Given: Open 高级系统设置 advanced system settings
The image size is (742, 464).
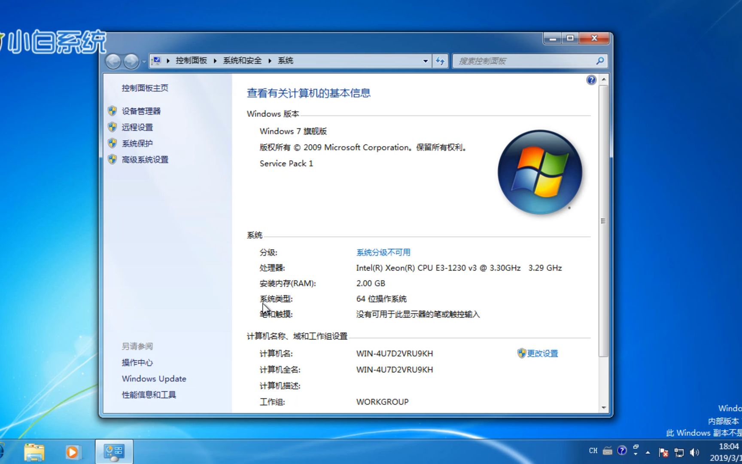Looking at the screenshot, I should tap(145, 160).
